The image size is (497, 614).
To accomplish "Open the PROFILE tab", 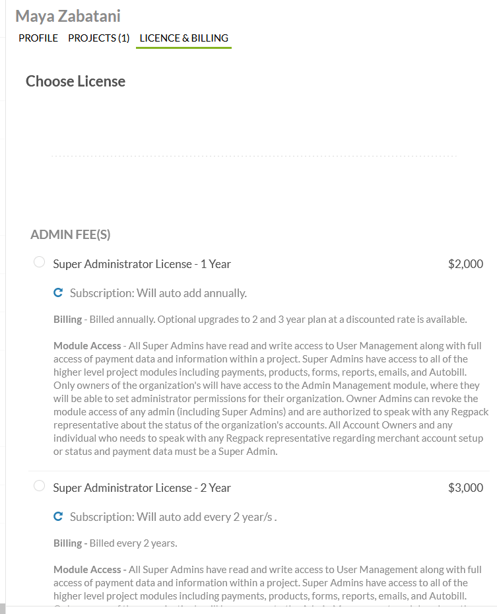I will point(38,38).
